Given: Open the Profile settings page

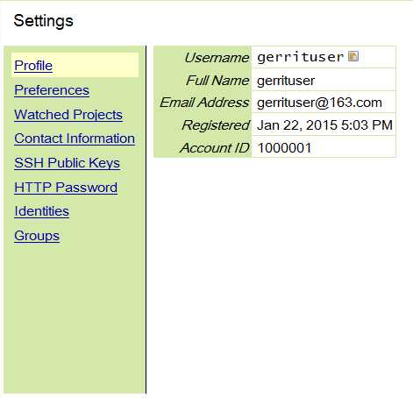Looking at the screenshot, I should coord(33,66).
